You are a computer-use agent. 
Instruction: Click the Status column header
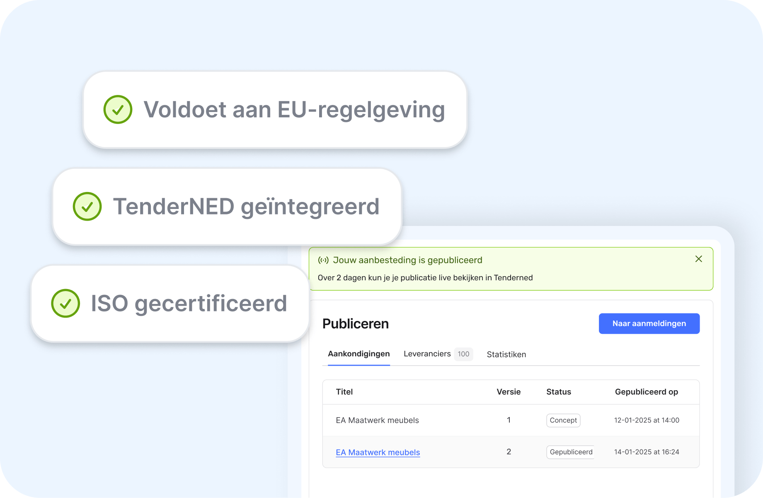(x=558, y=392)
